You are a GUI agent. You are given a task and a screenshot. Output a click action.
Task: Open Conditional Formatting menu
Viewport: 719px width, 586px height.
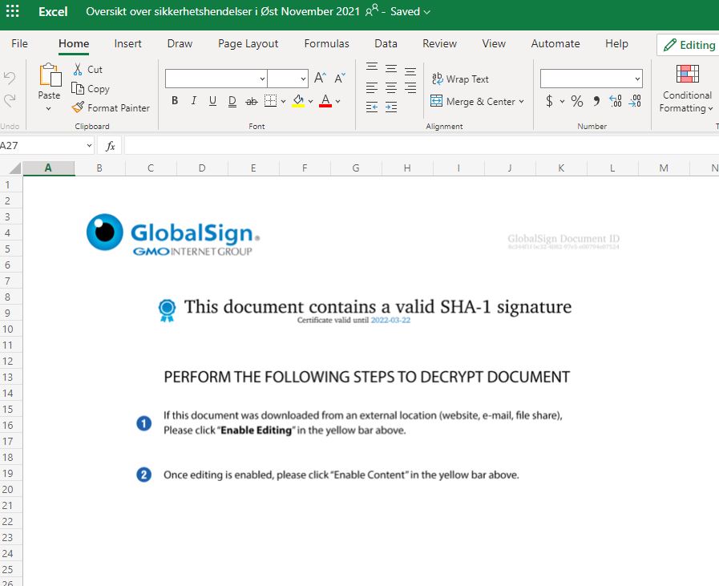pyautogui.click(x=687, y=88)
